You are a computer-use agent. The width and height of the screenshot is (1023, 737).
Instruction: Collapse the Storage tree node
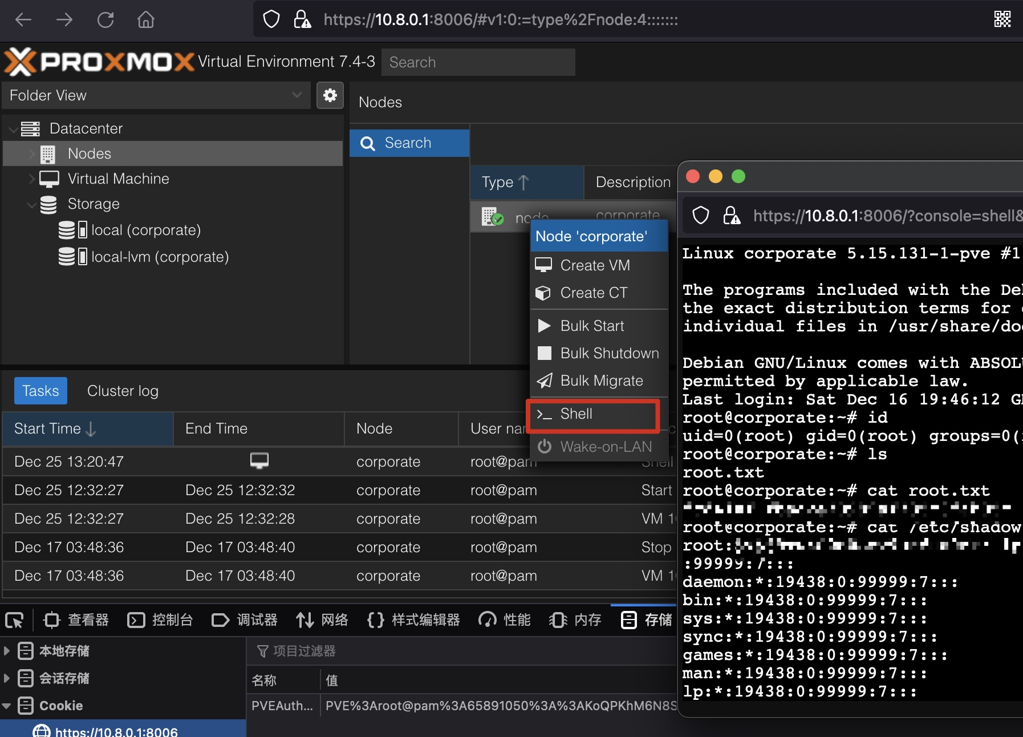point(32,204)
